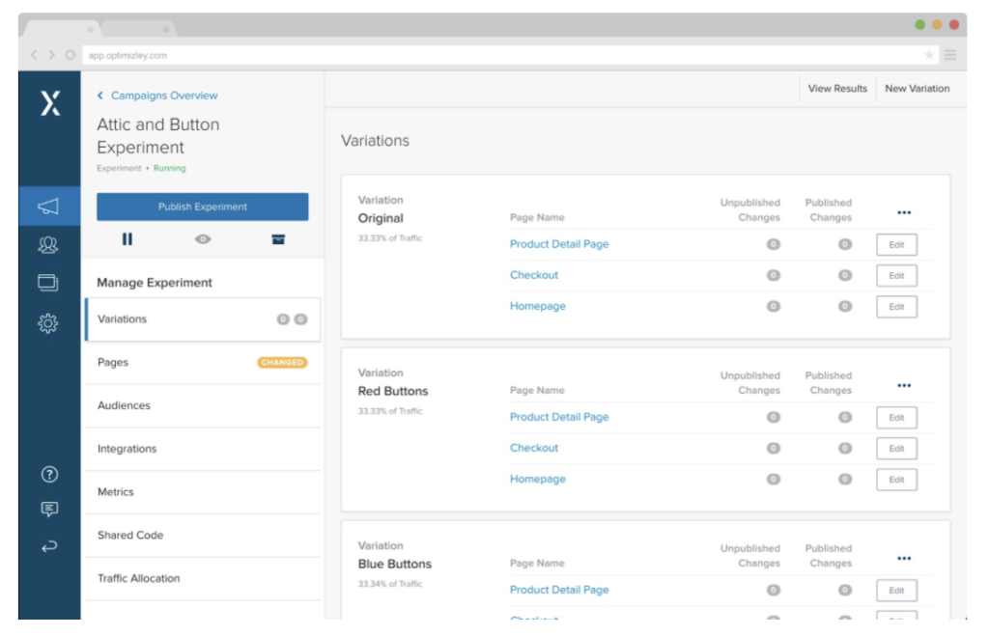Click the browser back arrow
The width and height of the screenshot is (989, 636).
click(x=34, y=55)
